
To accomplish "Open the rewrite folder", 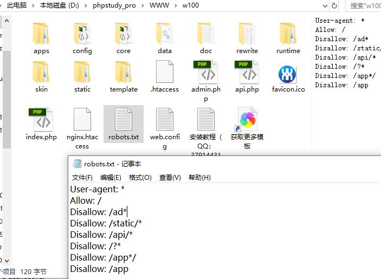I will 247,35.
